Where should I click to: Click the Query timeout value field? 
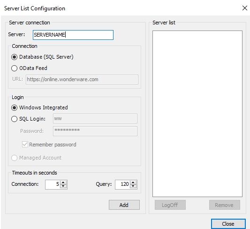pyautogui.click(x=122, y=184)
